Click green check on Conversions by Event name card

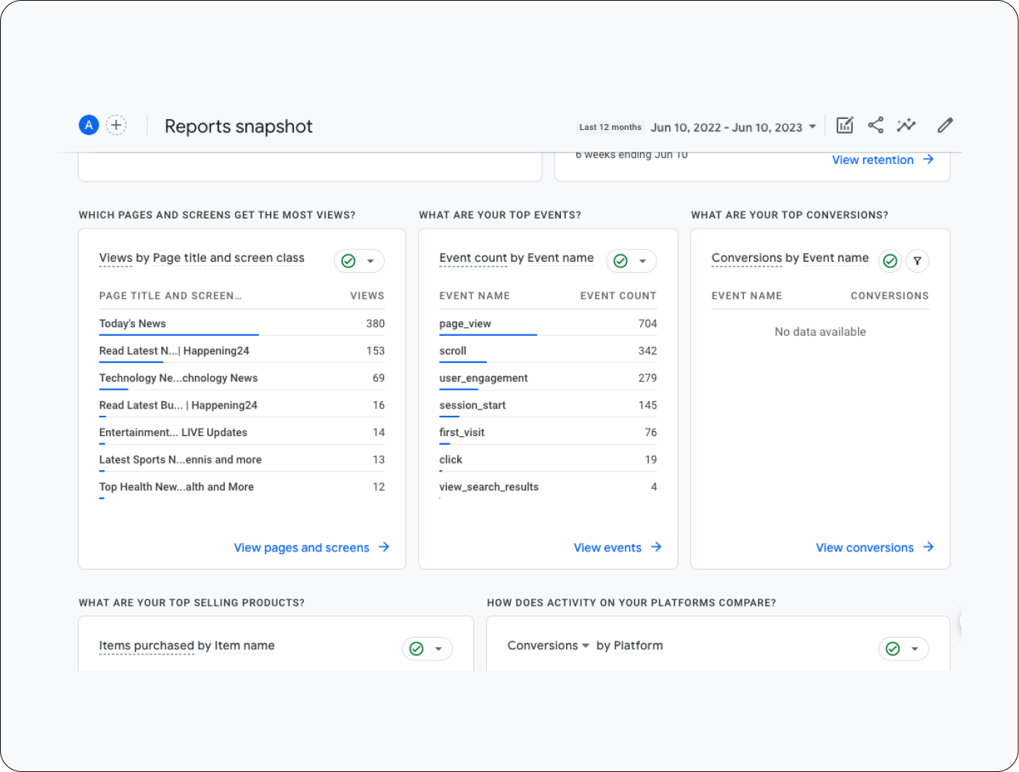click(x=891, y=260)
